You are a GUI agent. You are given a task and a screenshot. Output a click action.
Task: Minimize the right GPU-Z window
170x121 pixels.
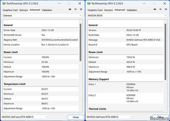(x=144, y=3)
